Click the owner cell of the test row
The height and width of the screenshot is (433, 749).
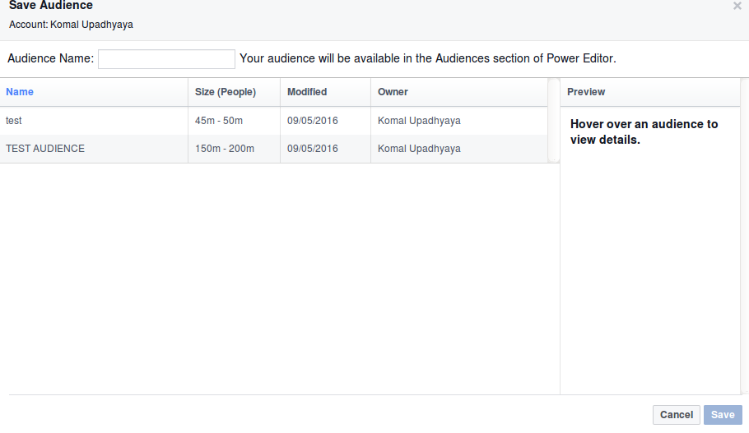(x=419, y=121)
